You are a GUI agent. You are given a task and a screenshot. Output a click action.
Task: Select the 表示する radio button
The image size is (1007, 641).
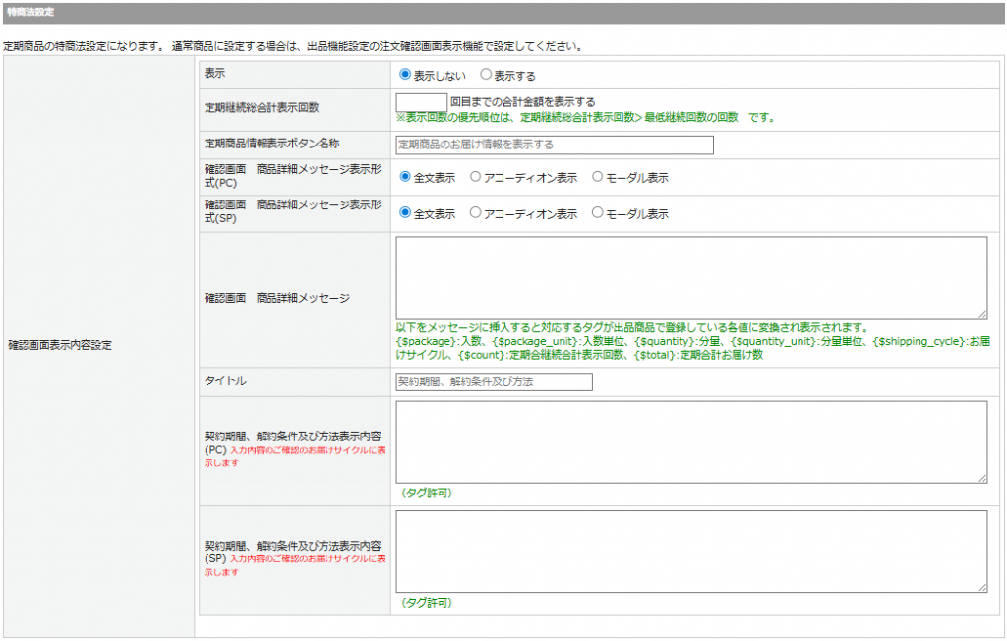pos(486,74)
